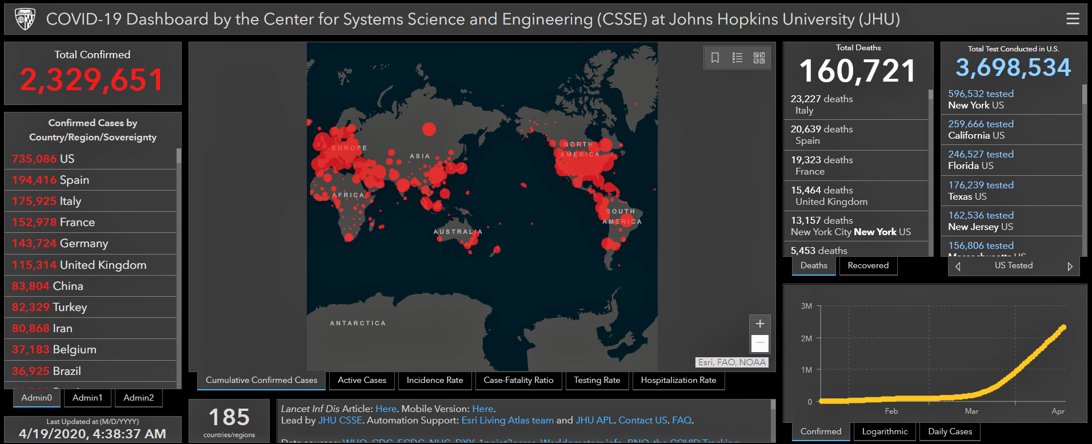The image size is (1092, 444).
Task: Click New Jersey US tested entry
Action: [1011, 221]
